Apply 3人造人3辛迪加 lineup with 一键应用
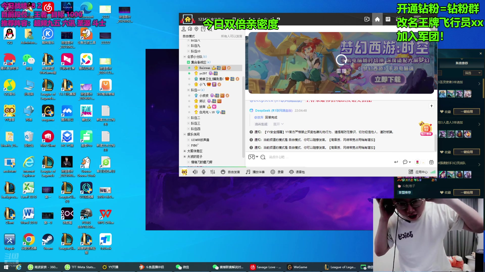Screen dimensions: 485x272 467,152
